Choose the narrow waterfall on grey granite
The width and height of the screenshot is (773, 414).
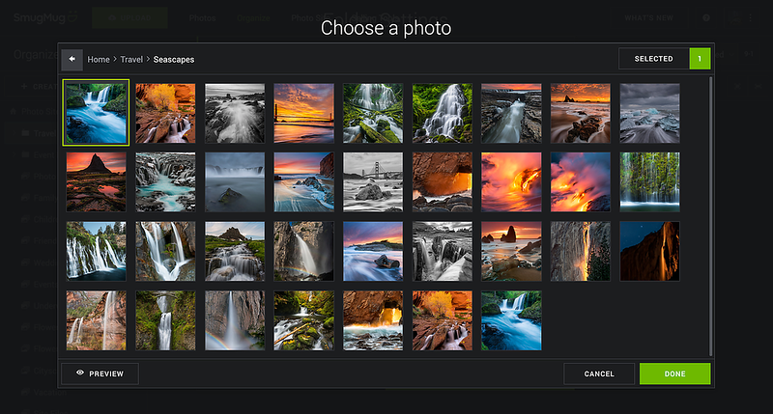coord(235,320)
